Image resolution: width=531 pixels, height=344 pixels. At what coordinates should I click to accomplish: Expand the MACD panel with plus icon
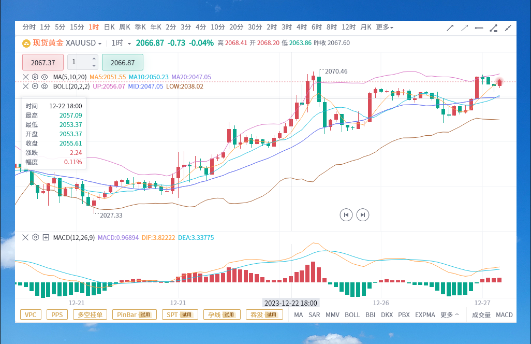(x=46, y=237)
